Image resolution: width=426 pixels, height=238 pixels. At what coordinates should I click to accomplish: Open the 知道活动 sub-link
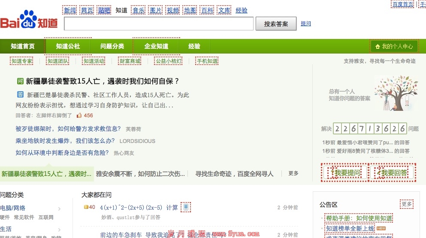[94, 61]
